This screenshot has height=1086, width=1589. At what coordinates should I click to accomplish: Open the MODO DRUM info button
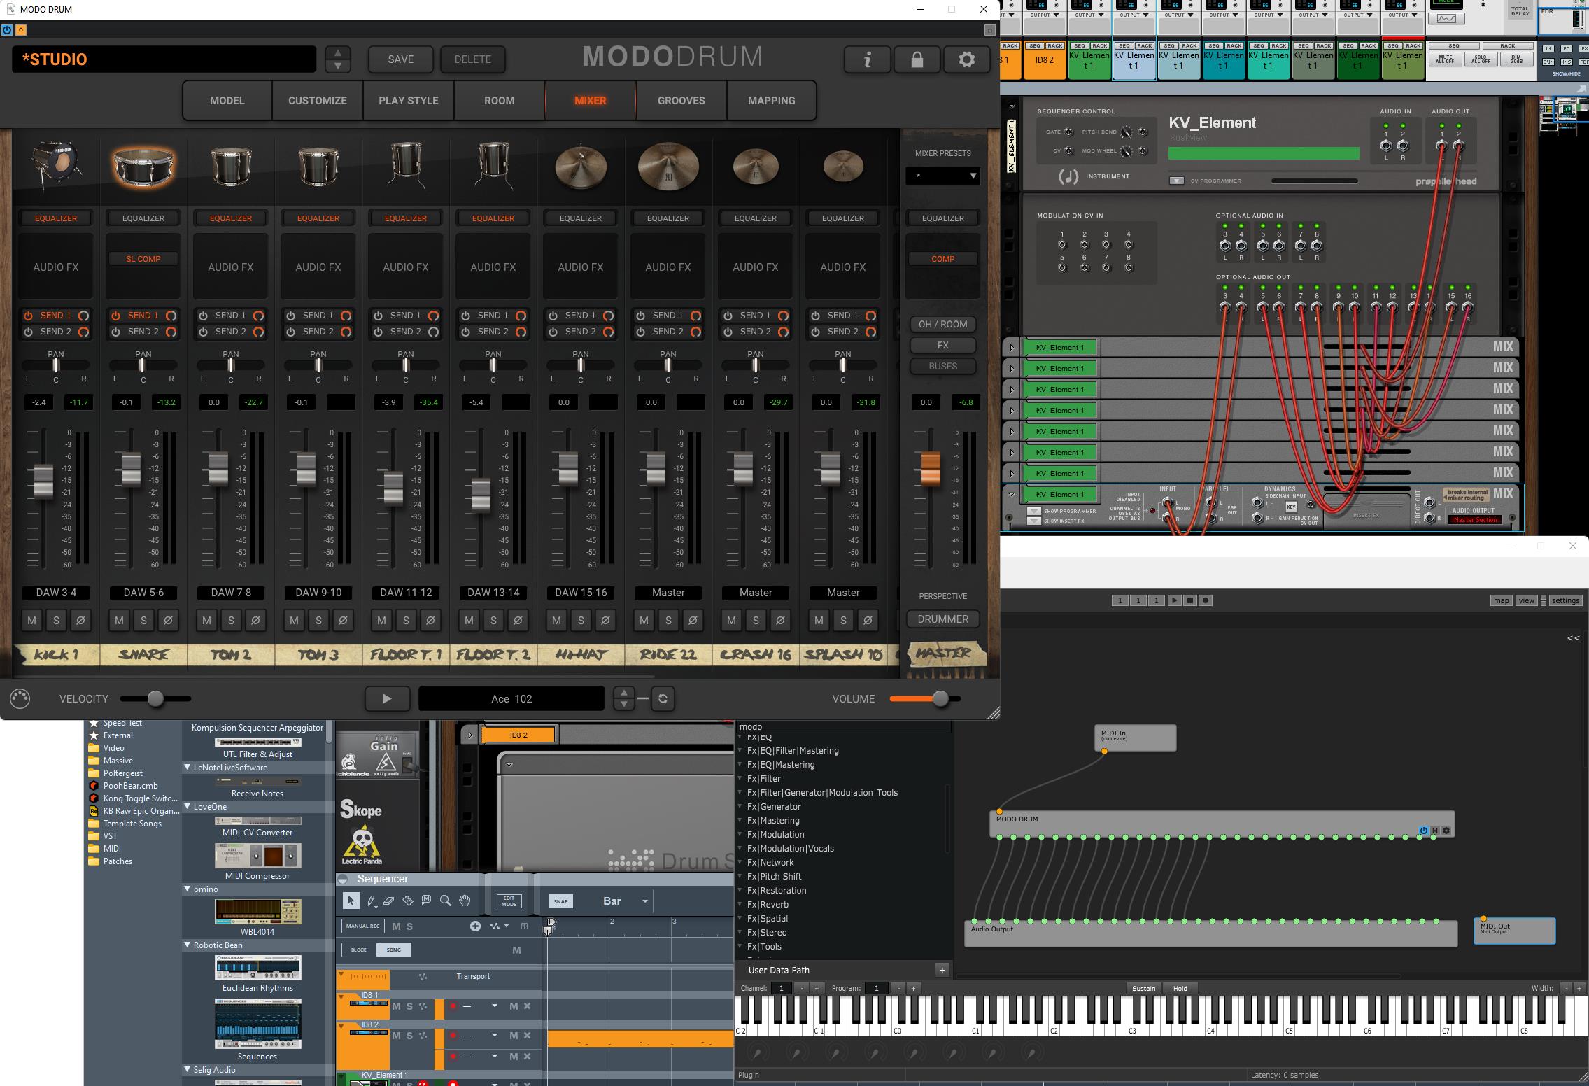pyautogui.click(x=868, y=59)
